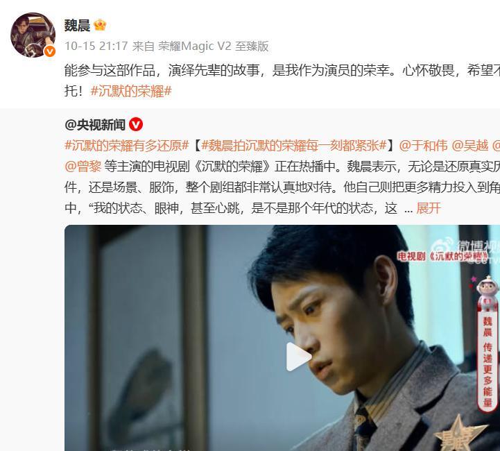Expand the full repost text with 展开
The image size is (500, 451).
(x=429, y=208)
